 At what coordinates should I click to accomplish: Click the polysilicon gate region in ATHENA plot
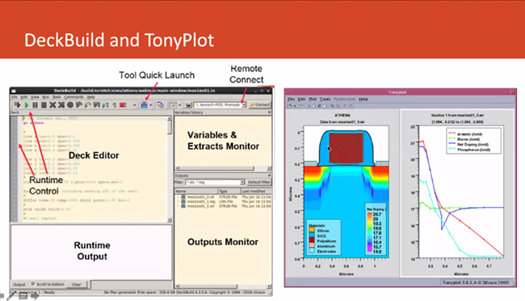pos(346,148)
